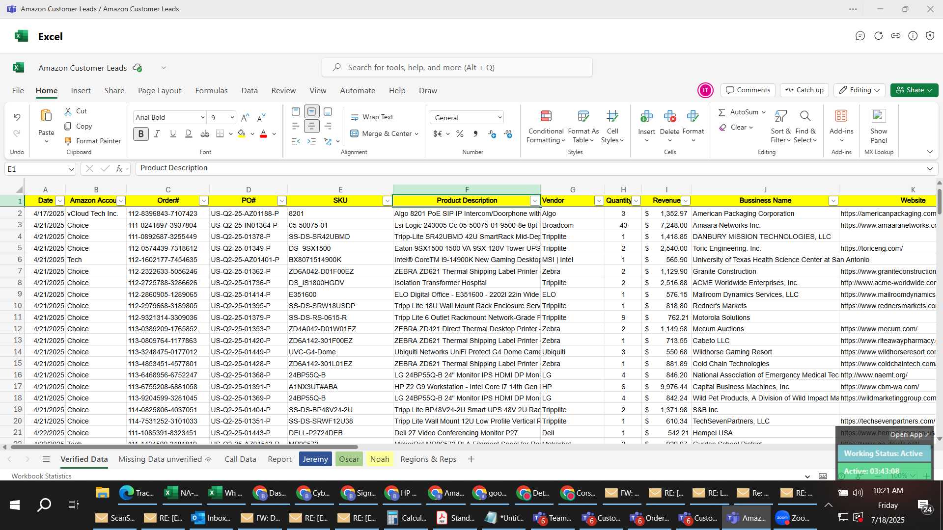Open Add-ins icon
Viewport: 943px width, 530px height.
(841, 116)
